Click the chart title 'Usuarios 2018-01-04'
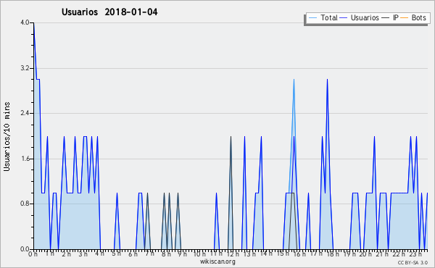The height and width of the screenshot is (268, 435). [x=109, y=12]
